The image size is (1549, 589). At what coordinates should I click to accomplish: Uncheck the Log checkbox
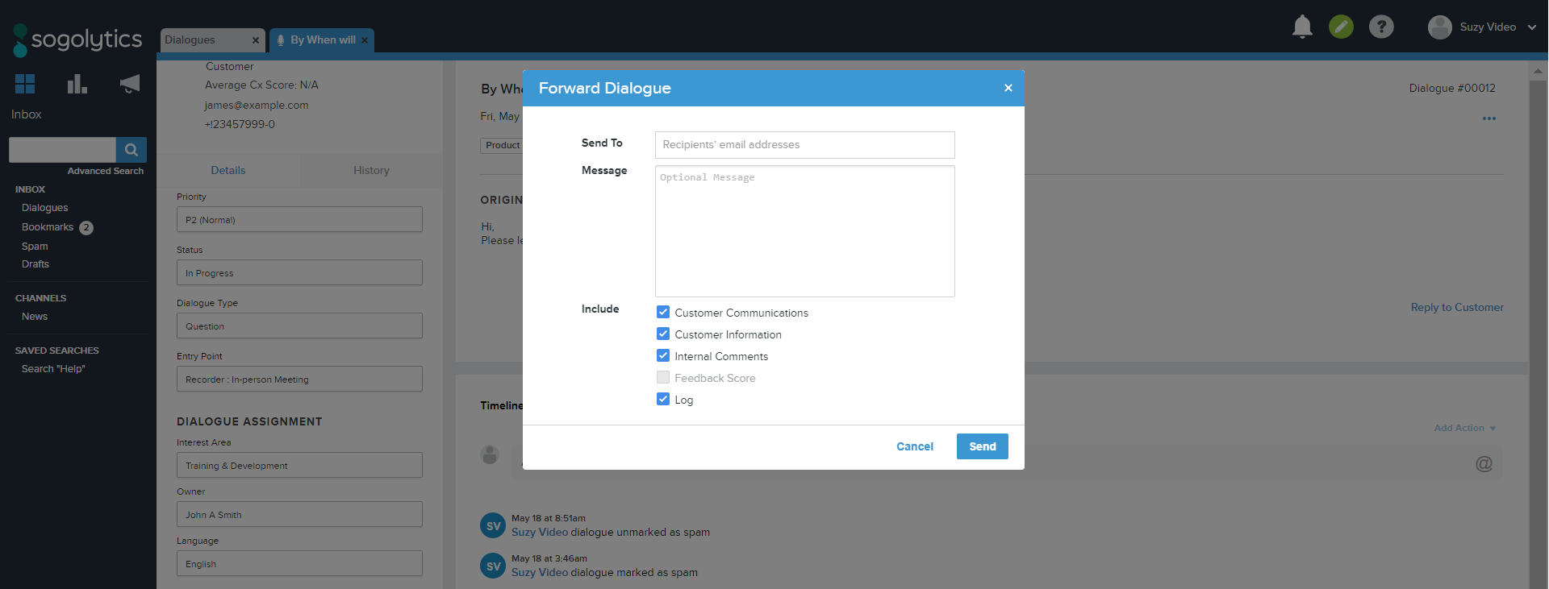click(663, 399)
